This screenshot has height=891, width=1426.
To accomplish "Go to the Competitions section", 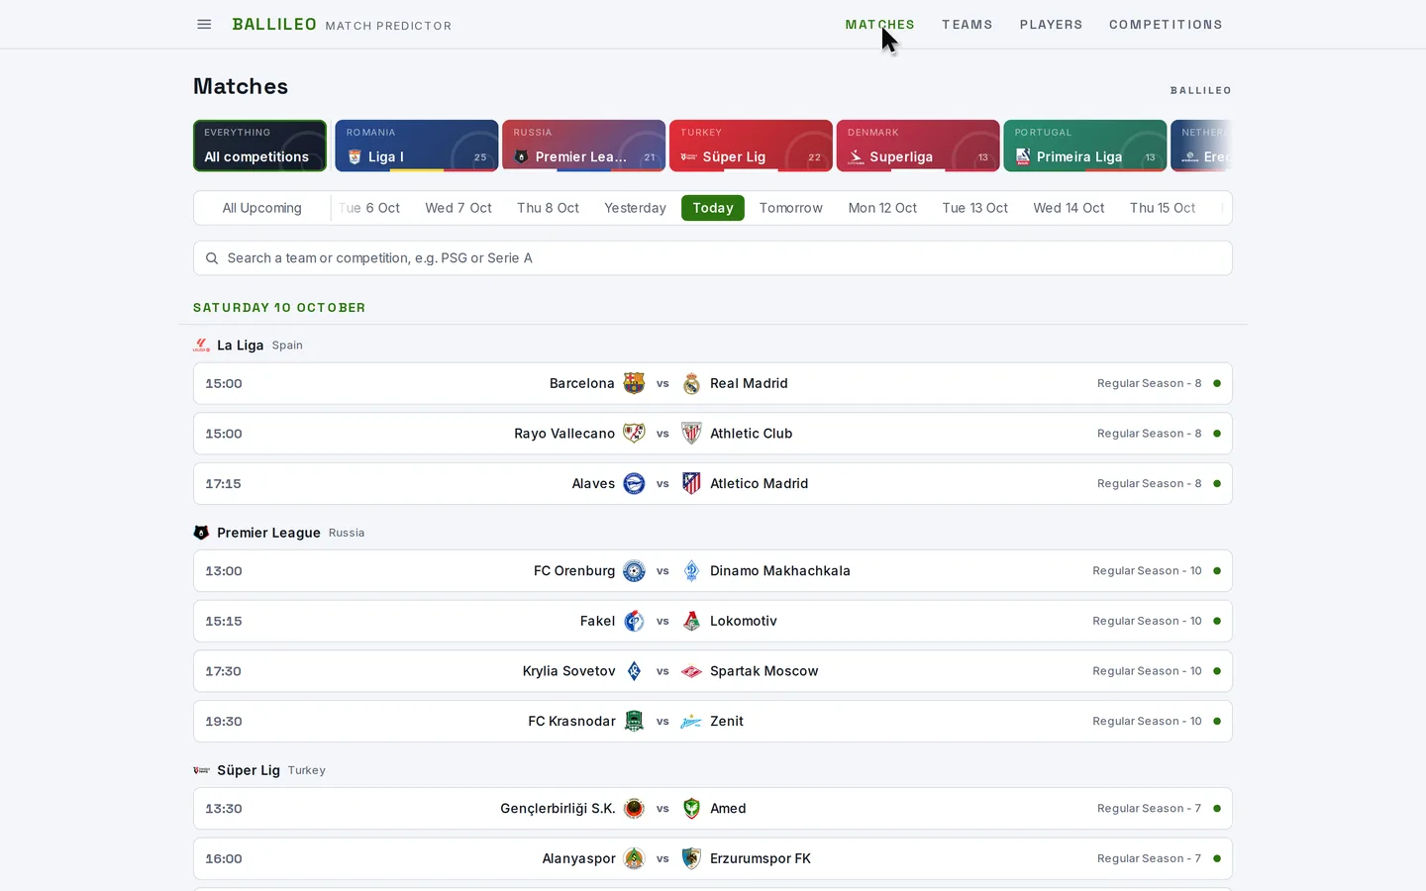I will 1166,25.
